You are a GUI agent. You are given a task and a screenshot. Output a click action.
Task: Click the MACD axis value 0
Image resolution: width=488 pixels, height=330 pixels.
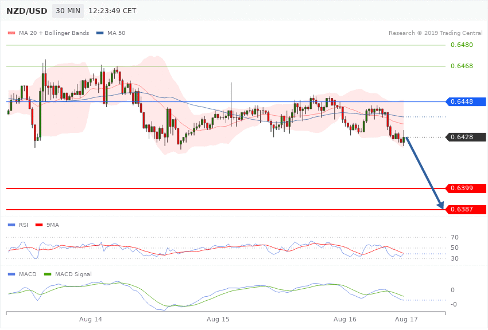tap(452, 290)
